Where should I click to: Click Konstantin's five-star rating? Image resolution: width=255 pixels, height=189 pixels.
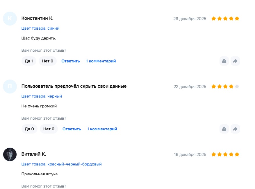point(225,19)
